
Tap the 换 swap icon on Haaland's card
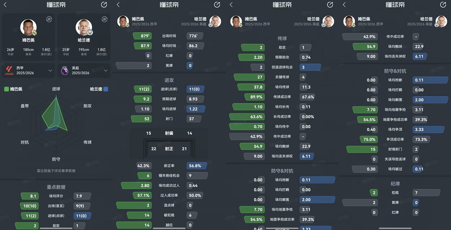click(x=105, y=20)
